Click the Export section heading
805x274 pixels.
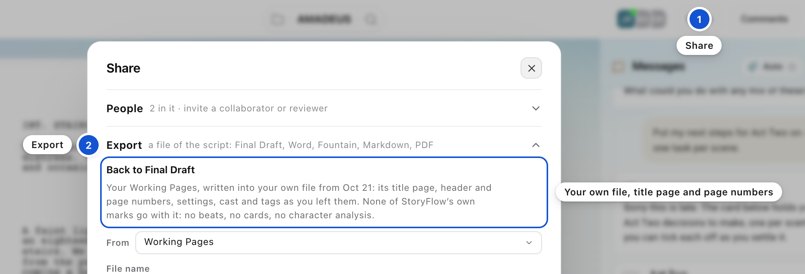(124, 145)
